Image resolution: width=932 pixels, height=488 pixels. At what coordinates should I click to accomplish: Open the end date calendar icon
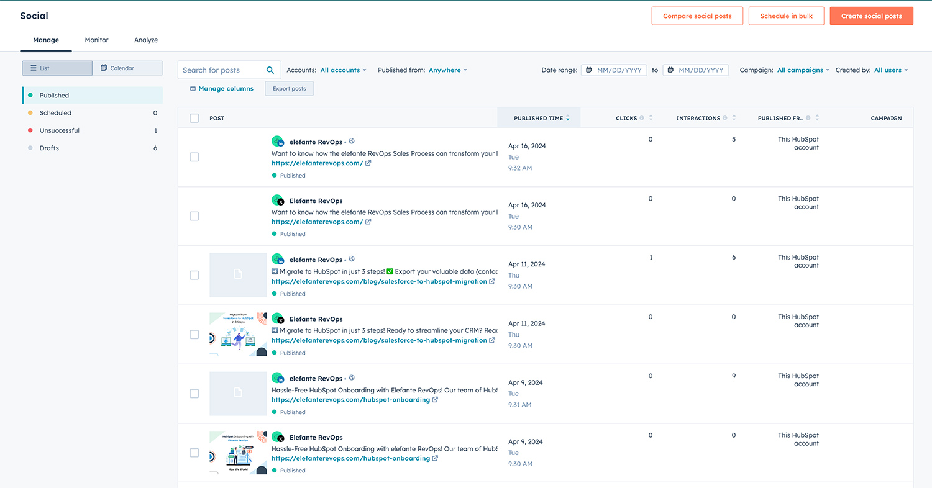pyautogui.click(x=670, y=70)
